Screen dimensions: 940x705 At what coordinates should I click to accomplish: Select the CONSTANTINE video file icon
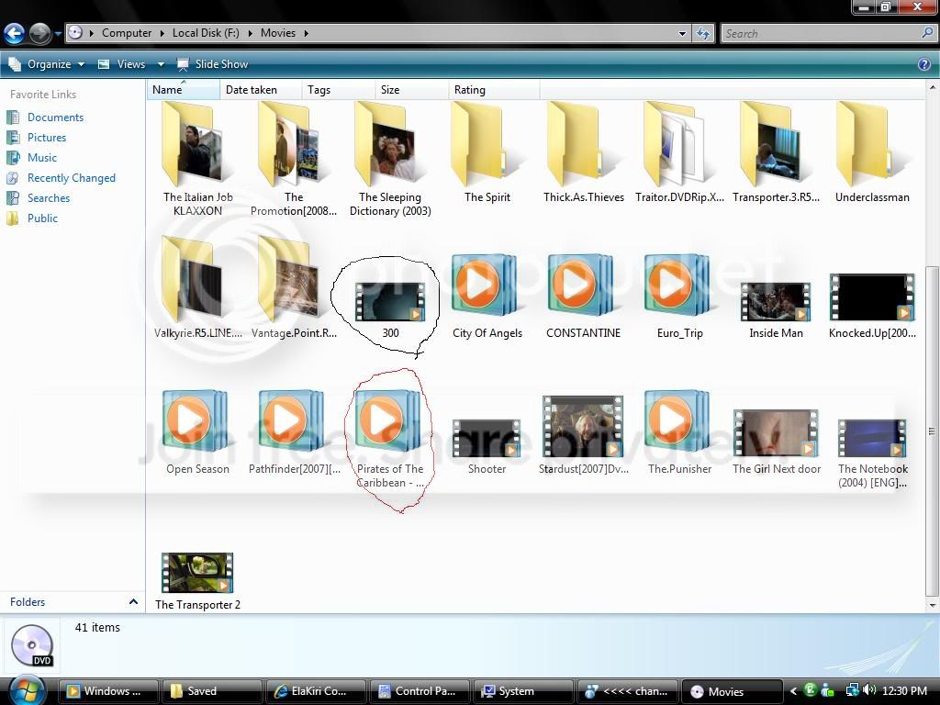pyautogui.click(x=583, y=285)
